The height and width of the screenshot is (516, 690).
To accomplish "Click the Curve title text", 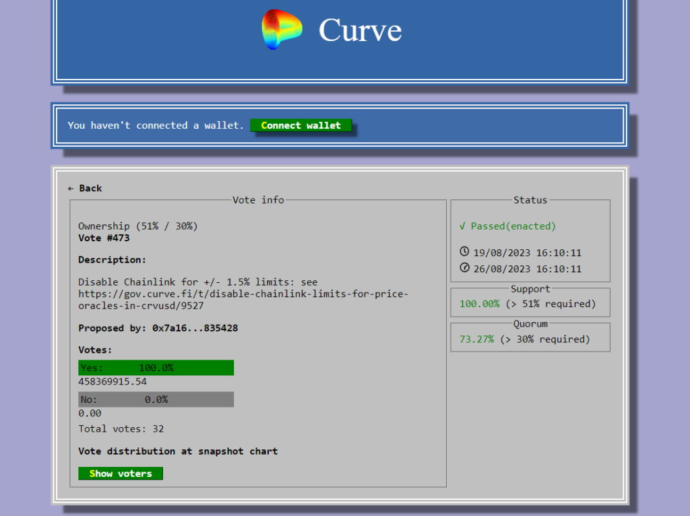I will point(360,30).
